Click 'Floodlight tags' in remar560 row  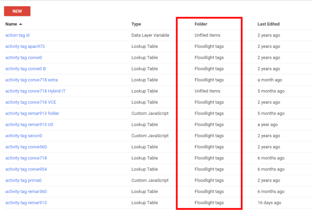[209, 192]
